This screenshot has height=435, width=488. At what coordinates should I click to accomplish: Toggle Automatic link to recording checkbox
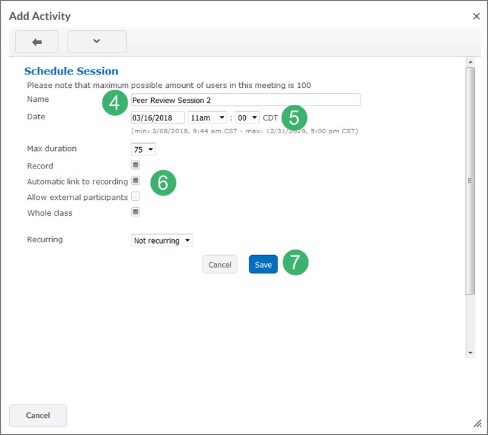(x=135, y=181)
